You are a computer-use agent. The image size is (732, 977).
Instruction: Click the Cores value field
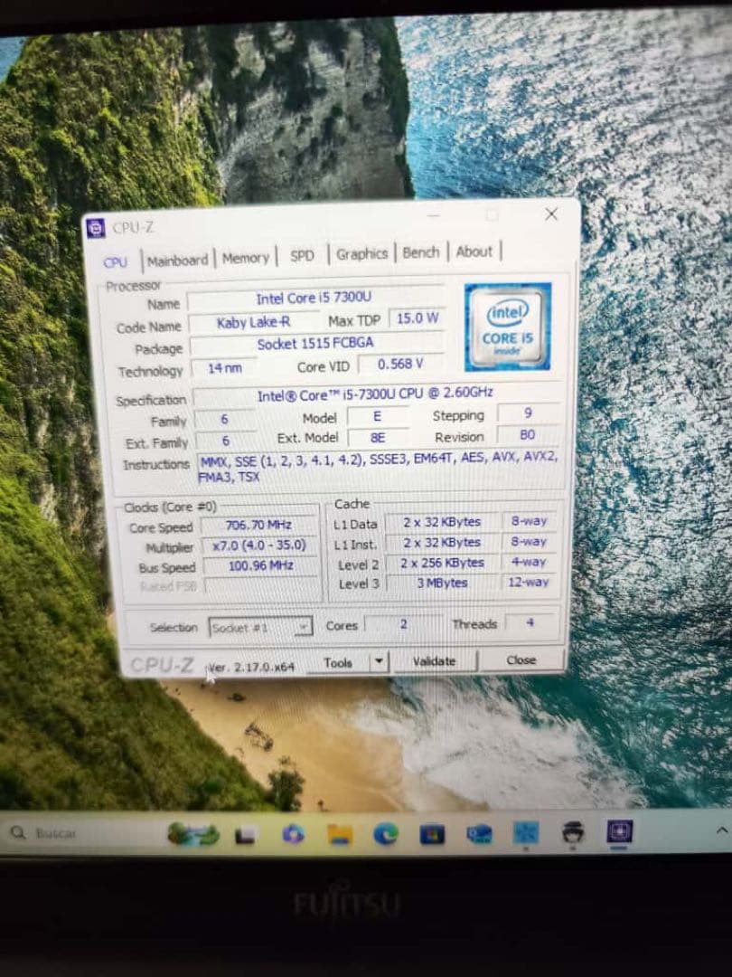pyautogui.click(x=403, y=623)
